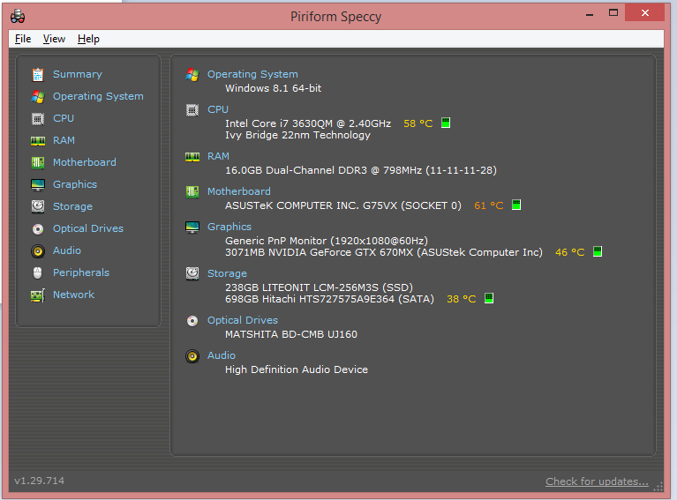Click the window resize grip in corner

click(x=658, y=487)
